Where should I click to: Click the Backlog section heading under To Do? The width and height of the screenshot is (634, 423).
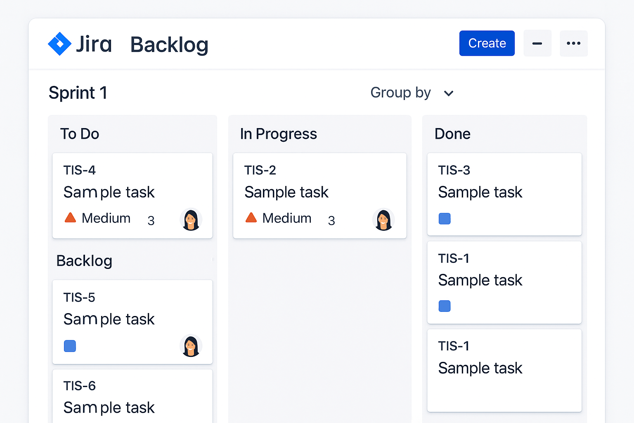point(84,261)
